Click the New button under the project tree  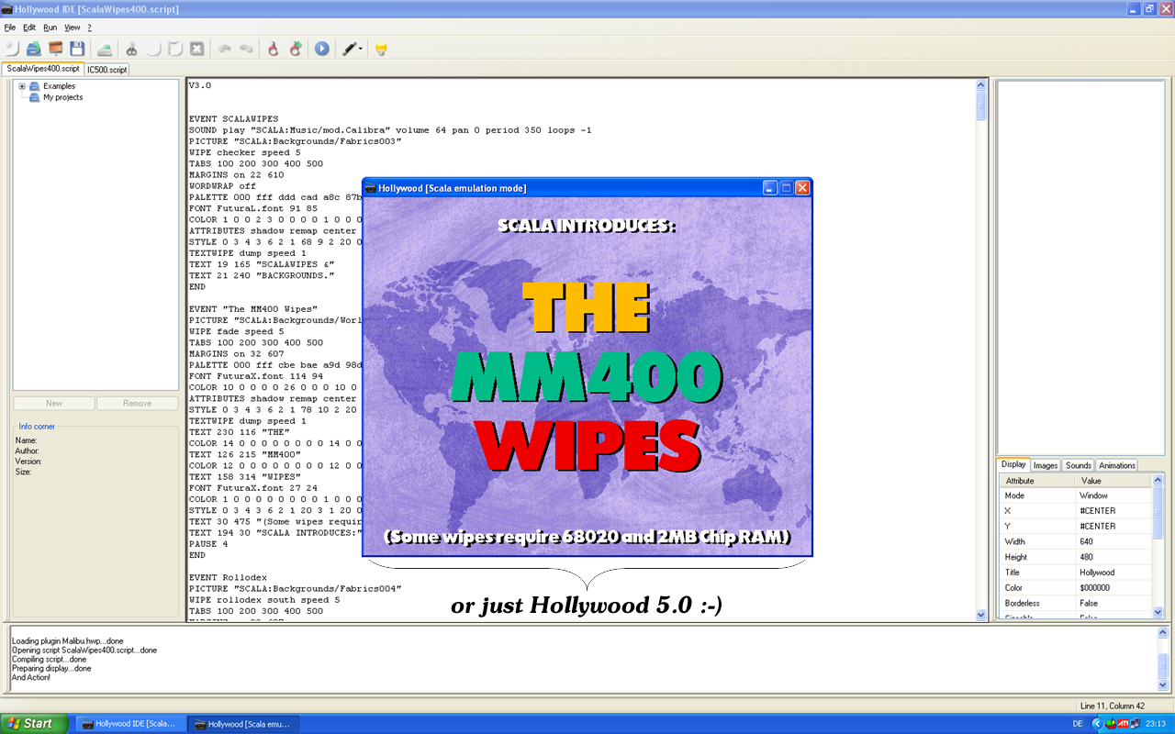coord(54,403)
